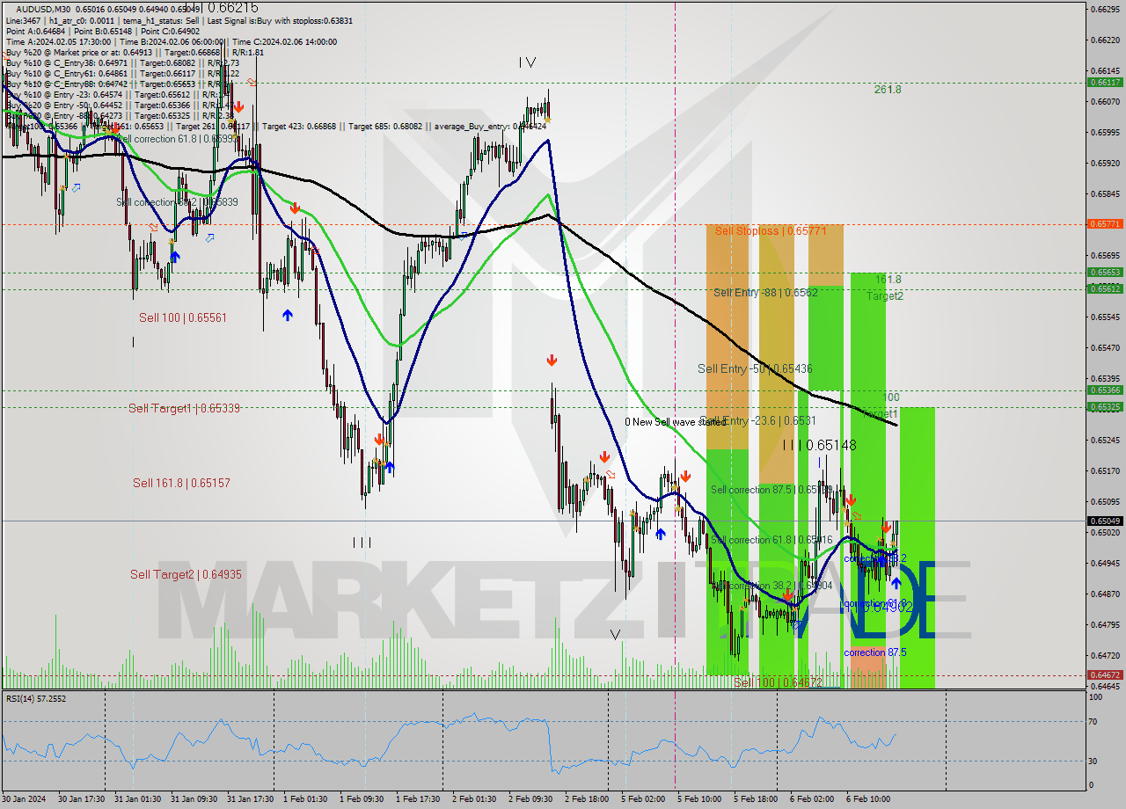Click the green 0.65366 price tag

[x=1105, y=390]
